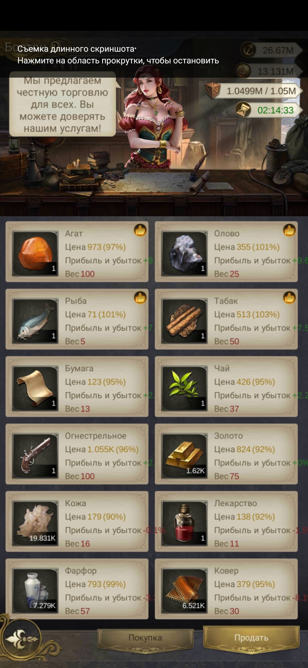Tap the Фарфор porcelain vase thumbnail
The height and width of the screenshot is (668, 308).
35,590
